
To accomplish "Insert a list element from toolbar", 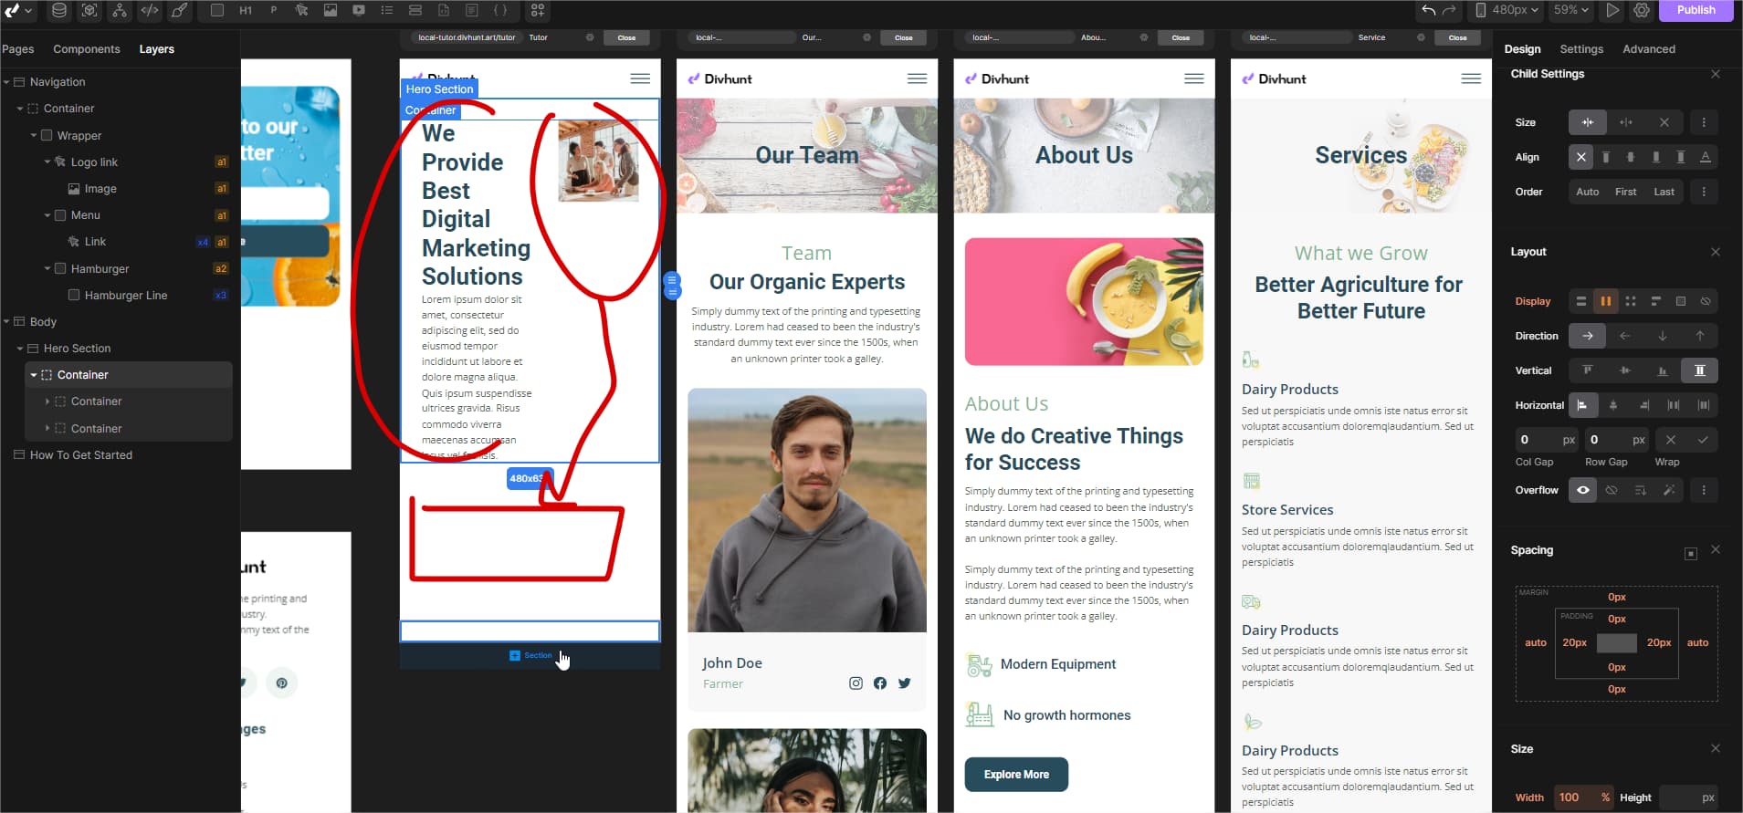I will (387, 10).
